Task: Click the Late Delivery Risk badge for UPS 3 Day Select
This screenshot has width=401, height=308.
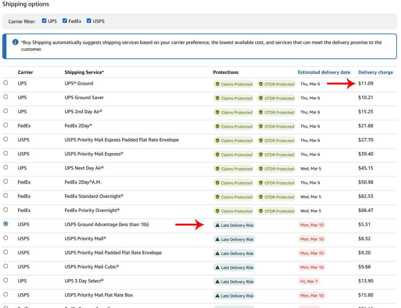Action: pos(234,281)
